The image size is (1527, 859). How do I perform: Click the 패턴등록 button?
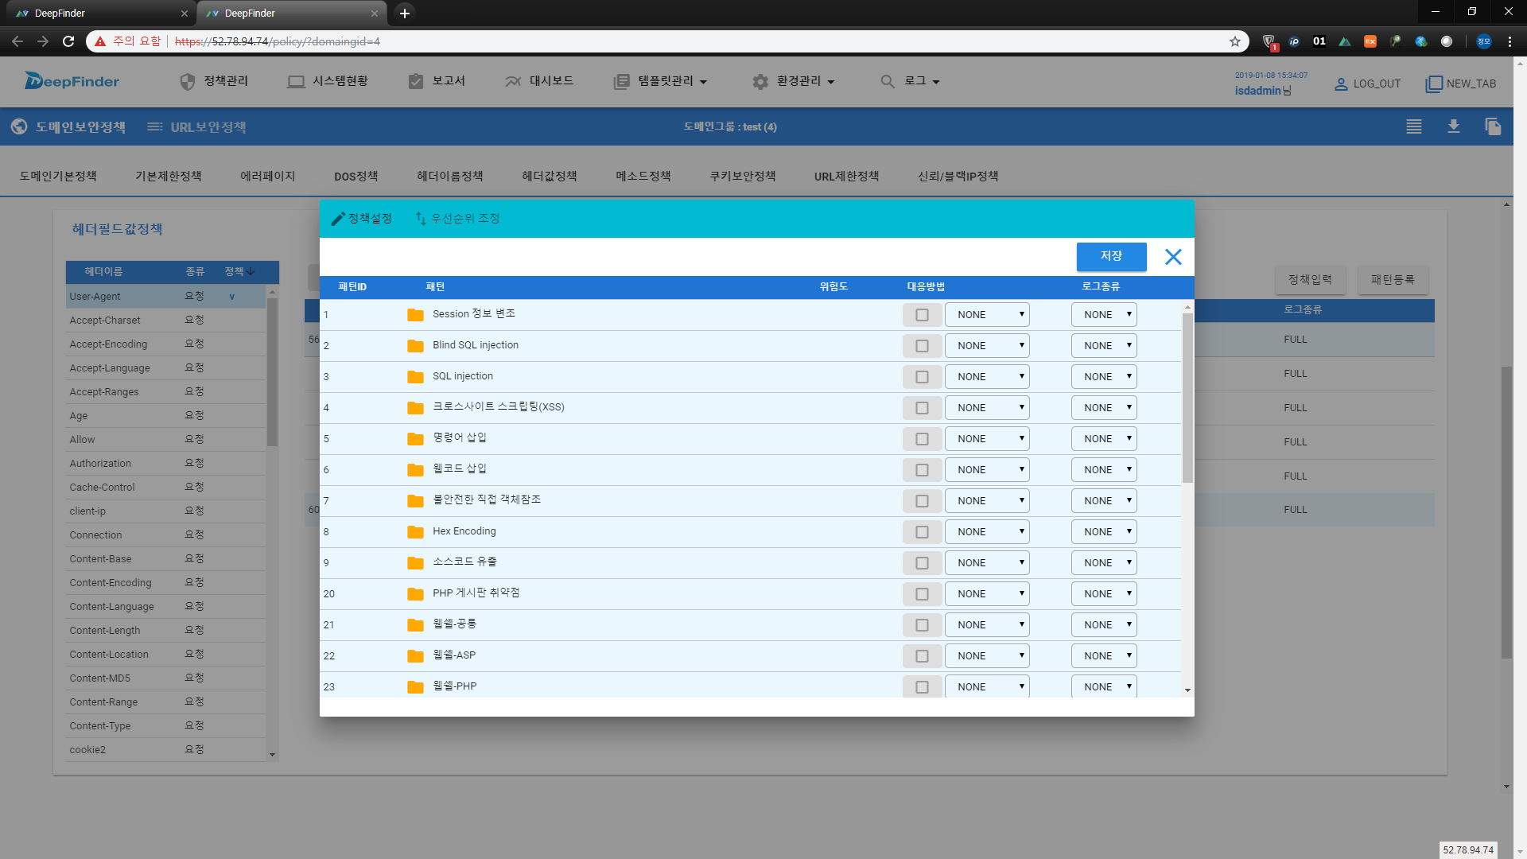(x=1393, y=280)
